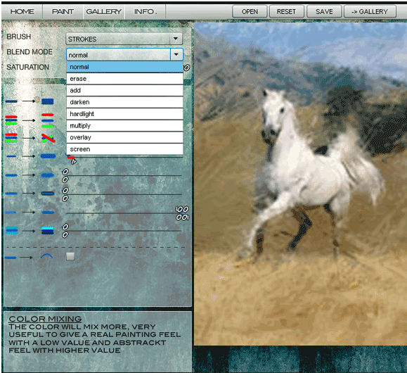
Task: Click the dotted blue stroke texture icon
Action: click(x=48, y=156)
